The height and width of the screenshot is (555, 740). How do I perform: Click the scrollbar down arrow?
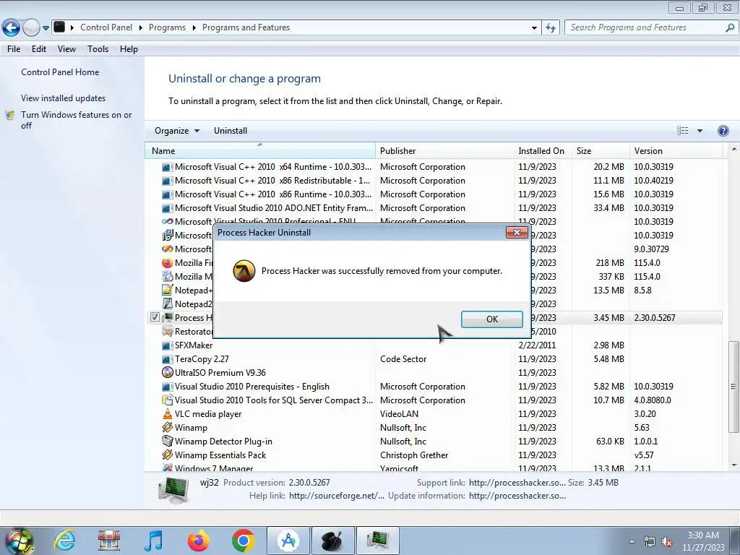(x=734, y=465)
